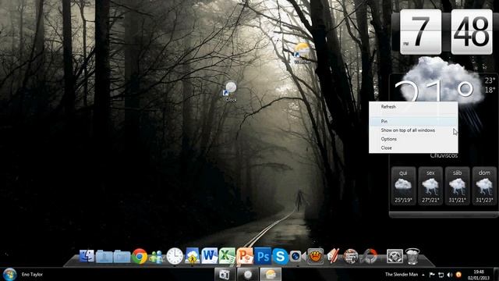Select Pin in the weather context menu
The image size is (499, 281).
coord(413,122)
